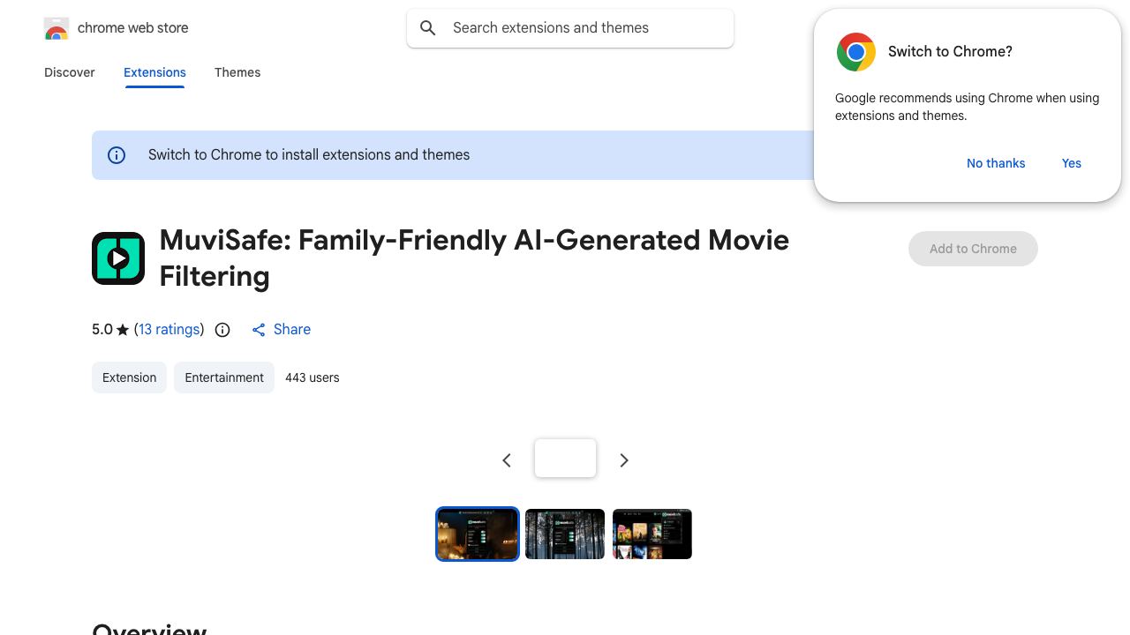Open the Themes tab

point(237,72)
